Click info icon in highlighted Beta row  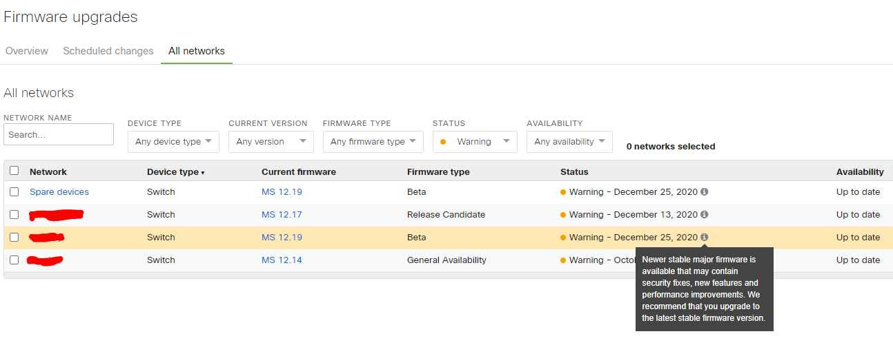704,238
